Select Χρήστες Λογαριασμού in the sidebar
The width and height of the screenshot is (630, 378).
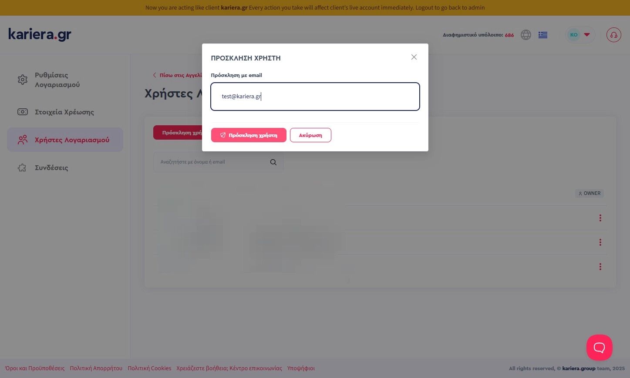click(x=65, y=140)
